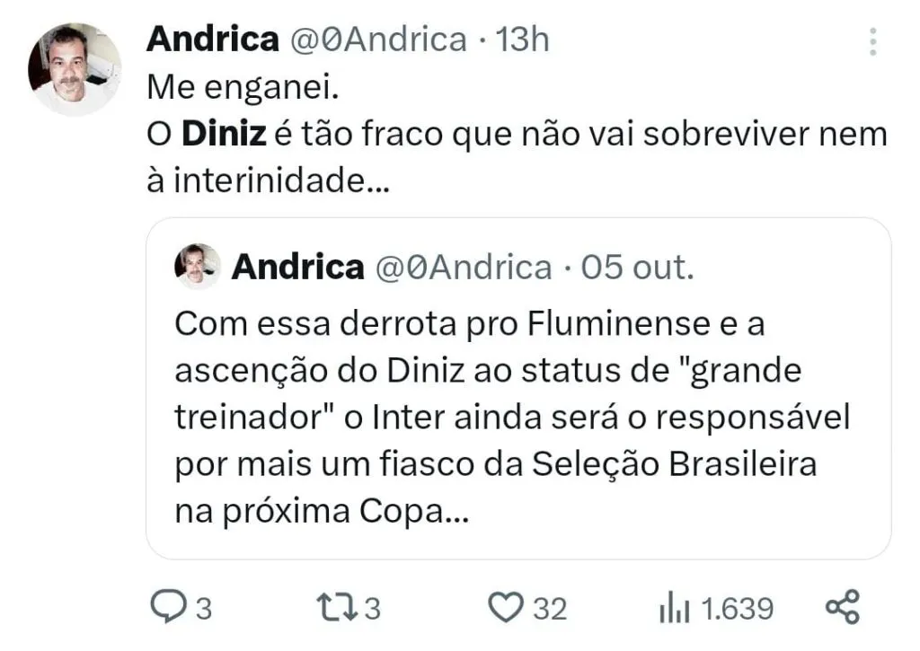Click the @0Andrica handle in the quoted tweet
This screenshot has height=651, width=920.
[463, 267]
